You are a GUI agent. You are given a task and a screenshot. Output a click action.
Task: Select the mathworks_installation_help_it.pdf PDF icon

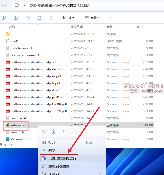click(8, 90)
